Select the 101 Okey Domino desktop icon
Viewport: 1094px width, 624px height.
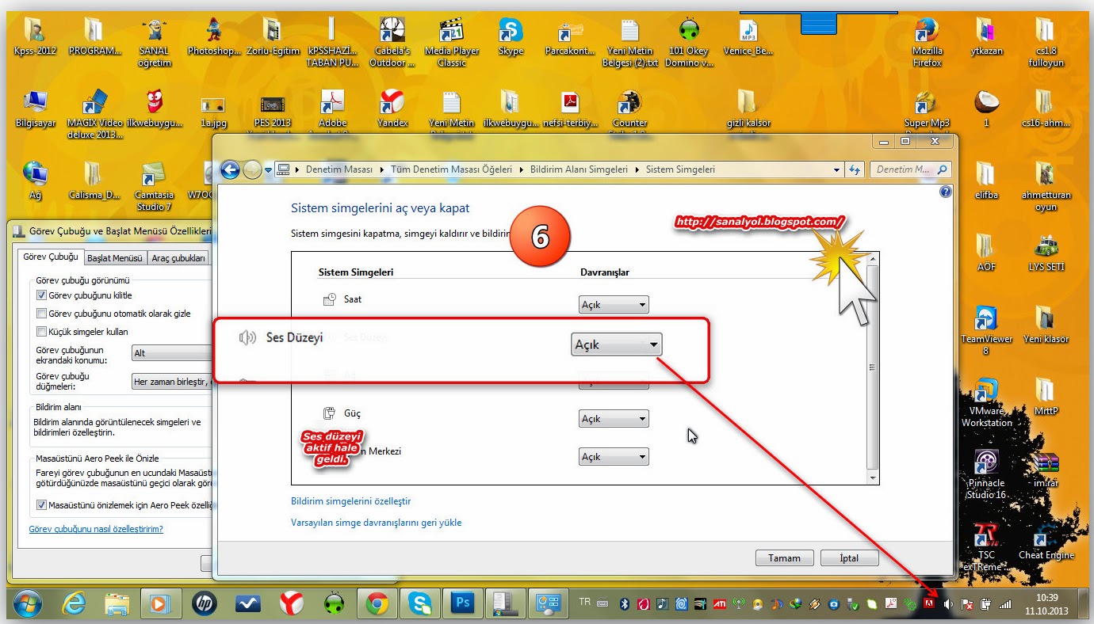pyautogui.click(x=688, y=43)
